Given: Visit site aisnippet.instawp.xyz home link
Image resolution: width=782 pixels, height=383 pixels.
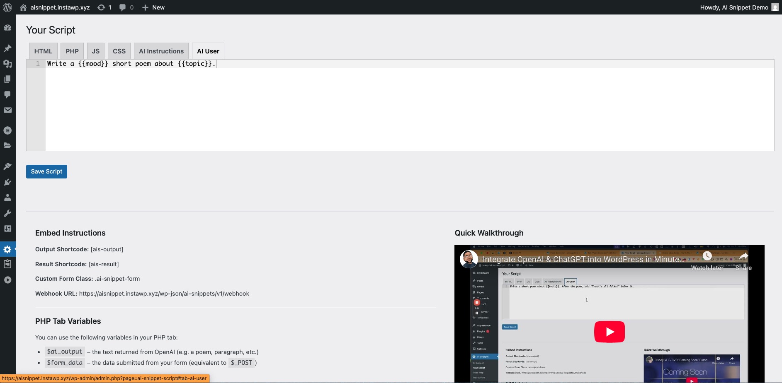Looking at the screenshot, I should (x=55, y=7).
